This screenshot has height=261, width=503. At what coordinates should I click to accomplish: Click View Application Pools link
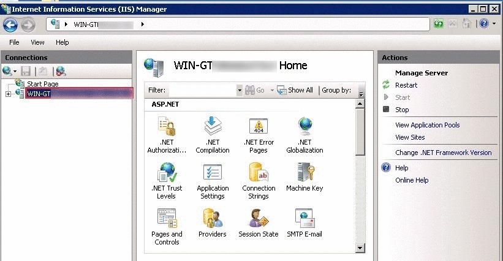(427, 125)
